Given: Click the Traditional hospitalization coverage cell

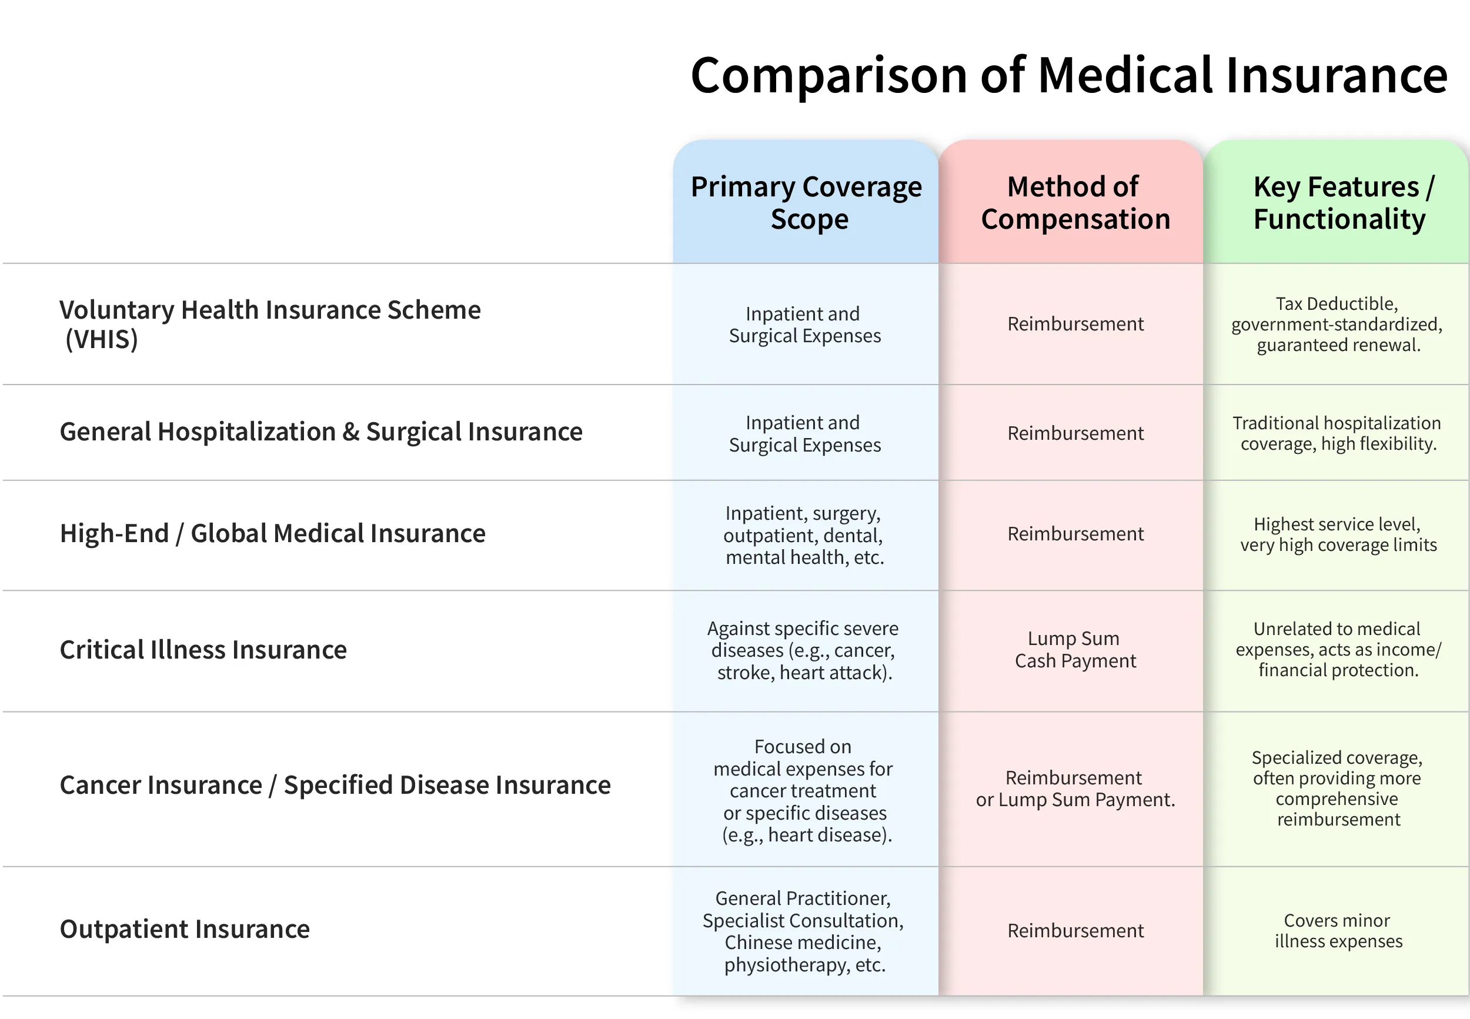Looking at the screenshot, I should tap(1337, 433).
